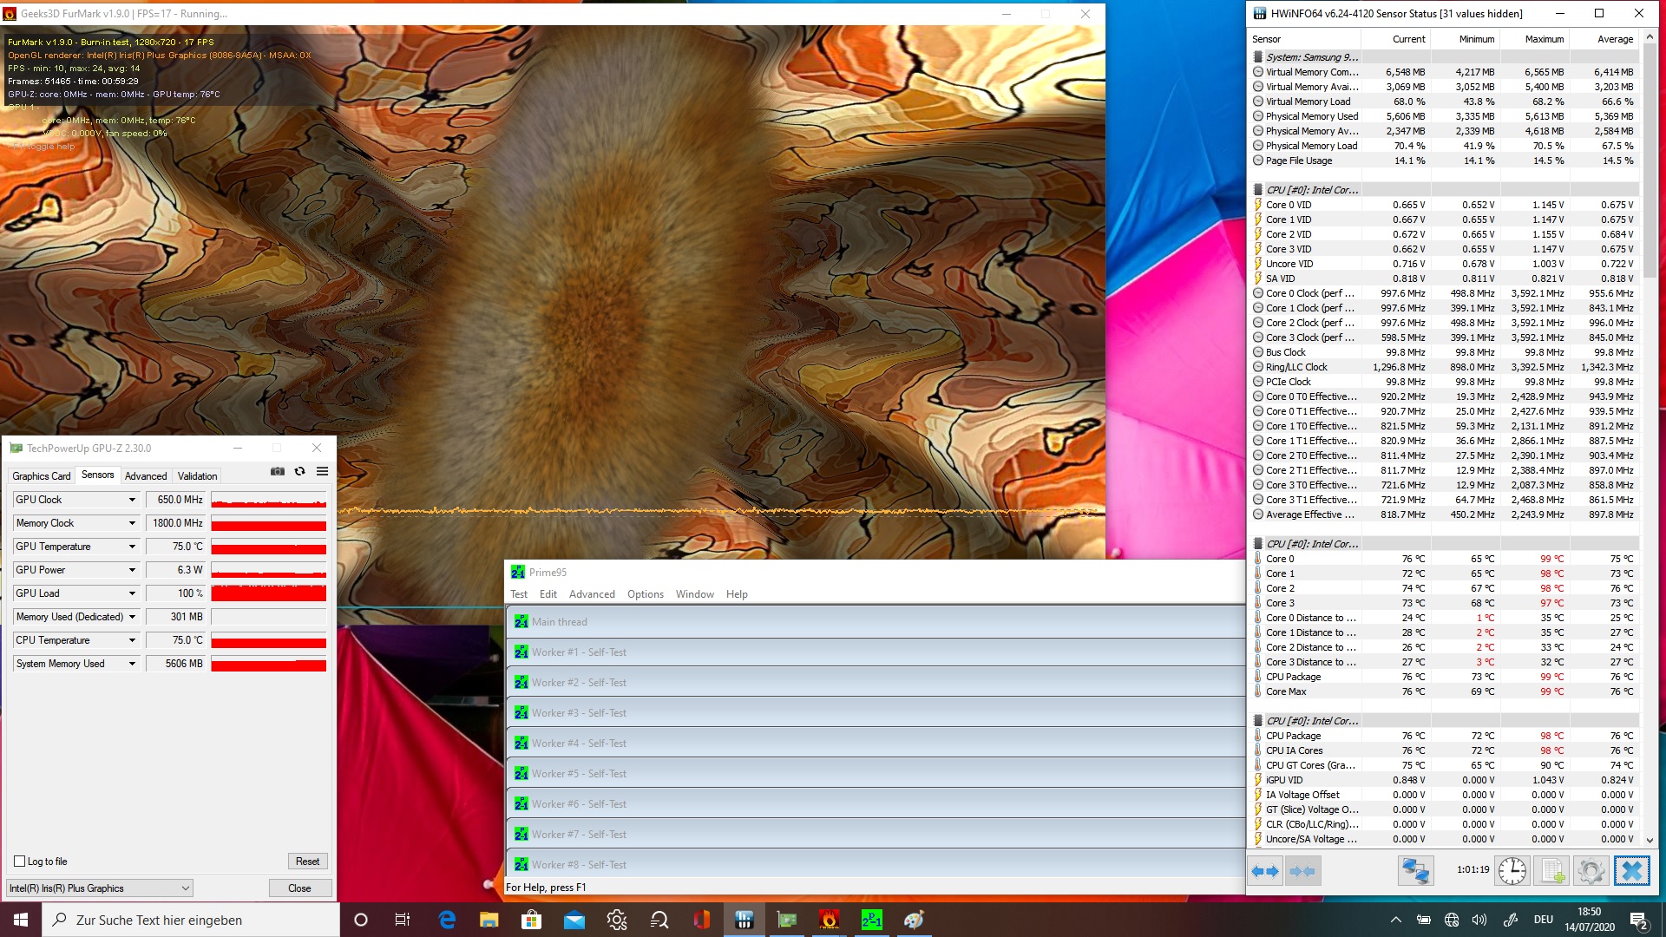The height and width of the screenshot is (937, 1666).
Task: Click the GPU-Z screenshot camera icon
Action: click(278, 471)
